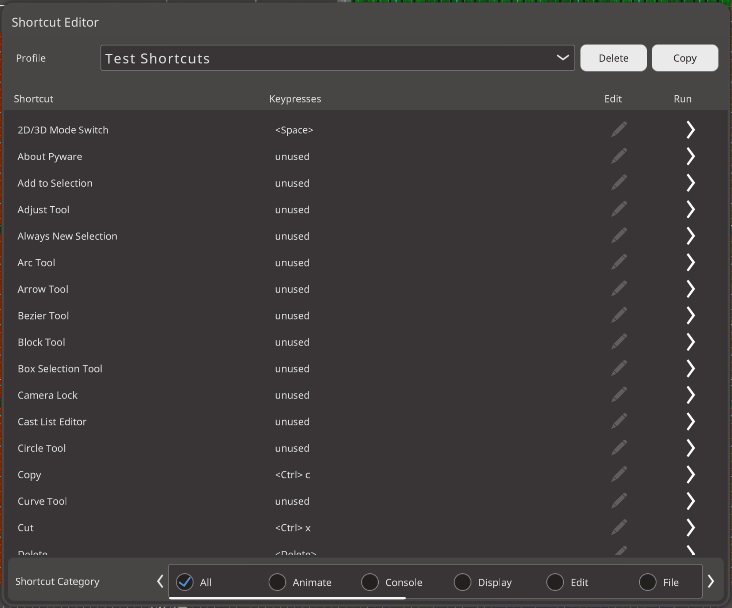
Task: Click pencil icon for Camera Lock
Action: [x=619, y=395]
